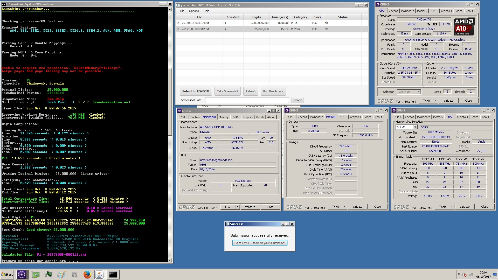Viewport: 498px width, 280px height.
Task: Open Tools dropdown arrow in the CPU-Z window showing CPU tab
Action: (x=436, y=101)
